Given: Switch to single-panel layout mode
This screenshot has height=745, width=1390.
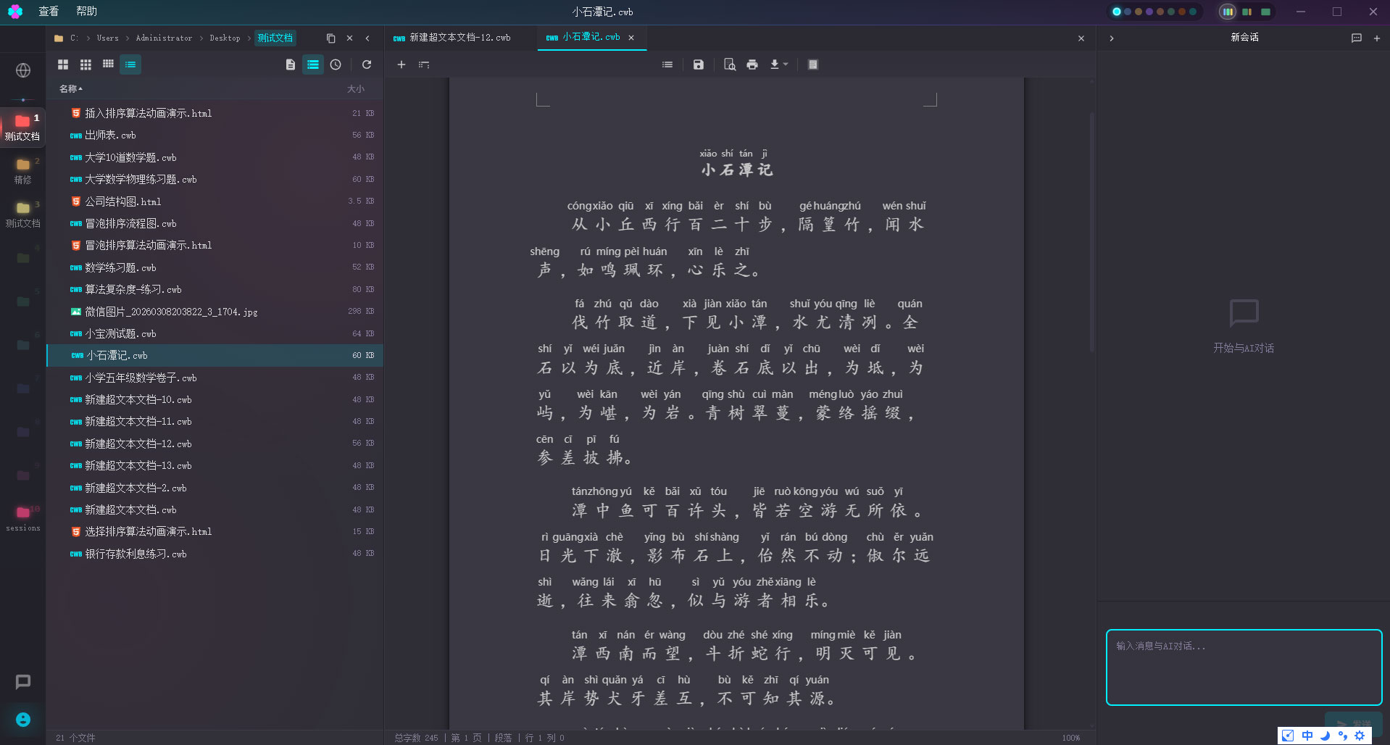Looking at the screenshot, I should pos(1265,12).
